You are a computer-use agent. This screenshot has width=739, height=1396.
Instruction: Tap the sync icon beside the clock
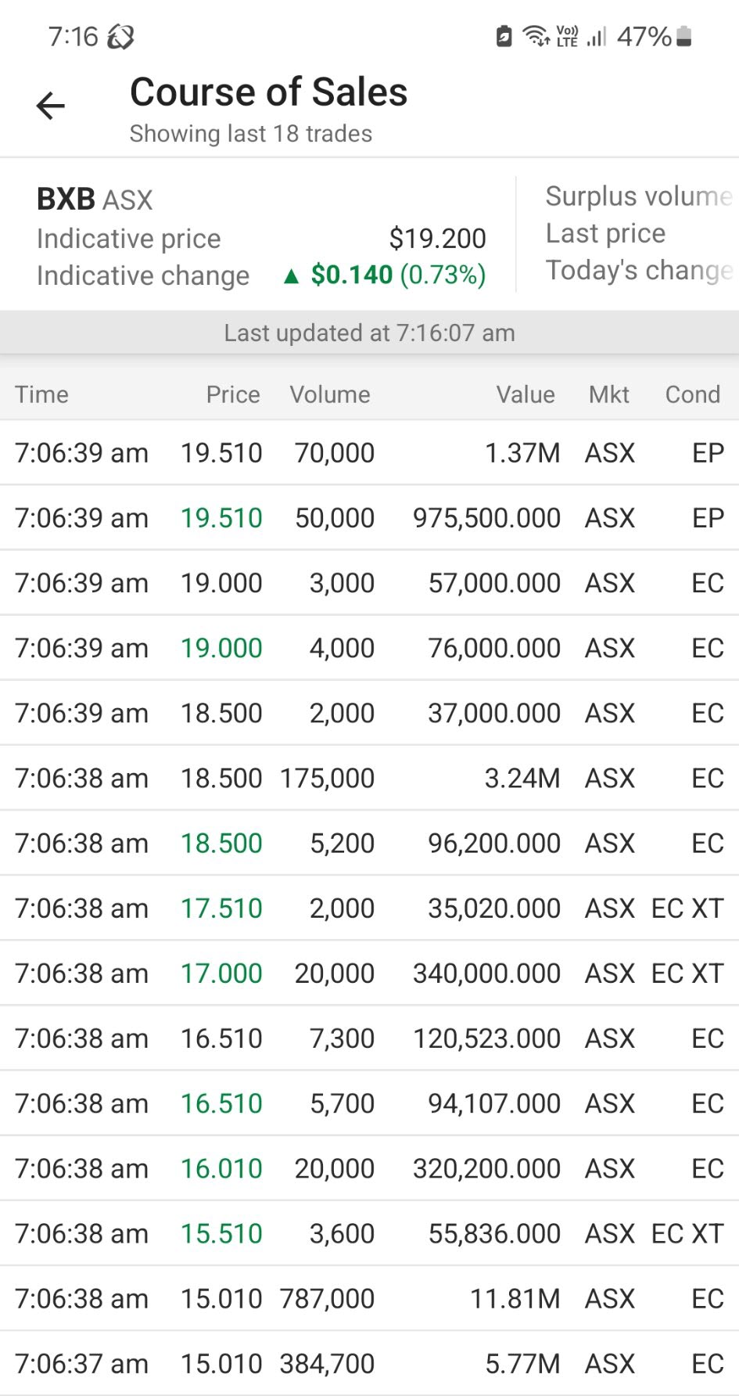point(120,37)
